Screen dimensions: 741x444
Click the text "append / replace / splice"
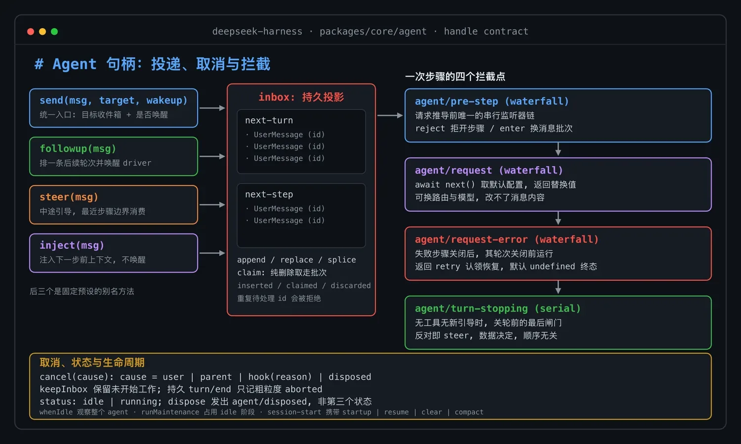point(296,260)
